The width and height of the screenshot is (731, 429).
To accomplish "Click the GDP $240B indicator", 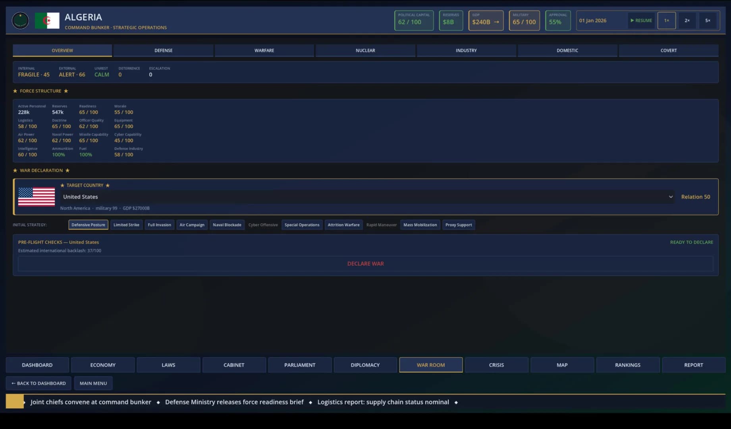I will click(x=486, y=21).
